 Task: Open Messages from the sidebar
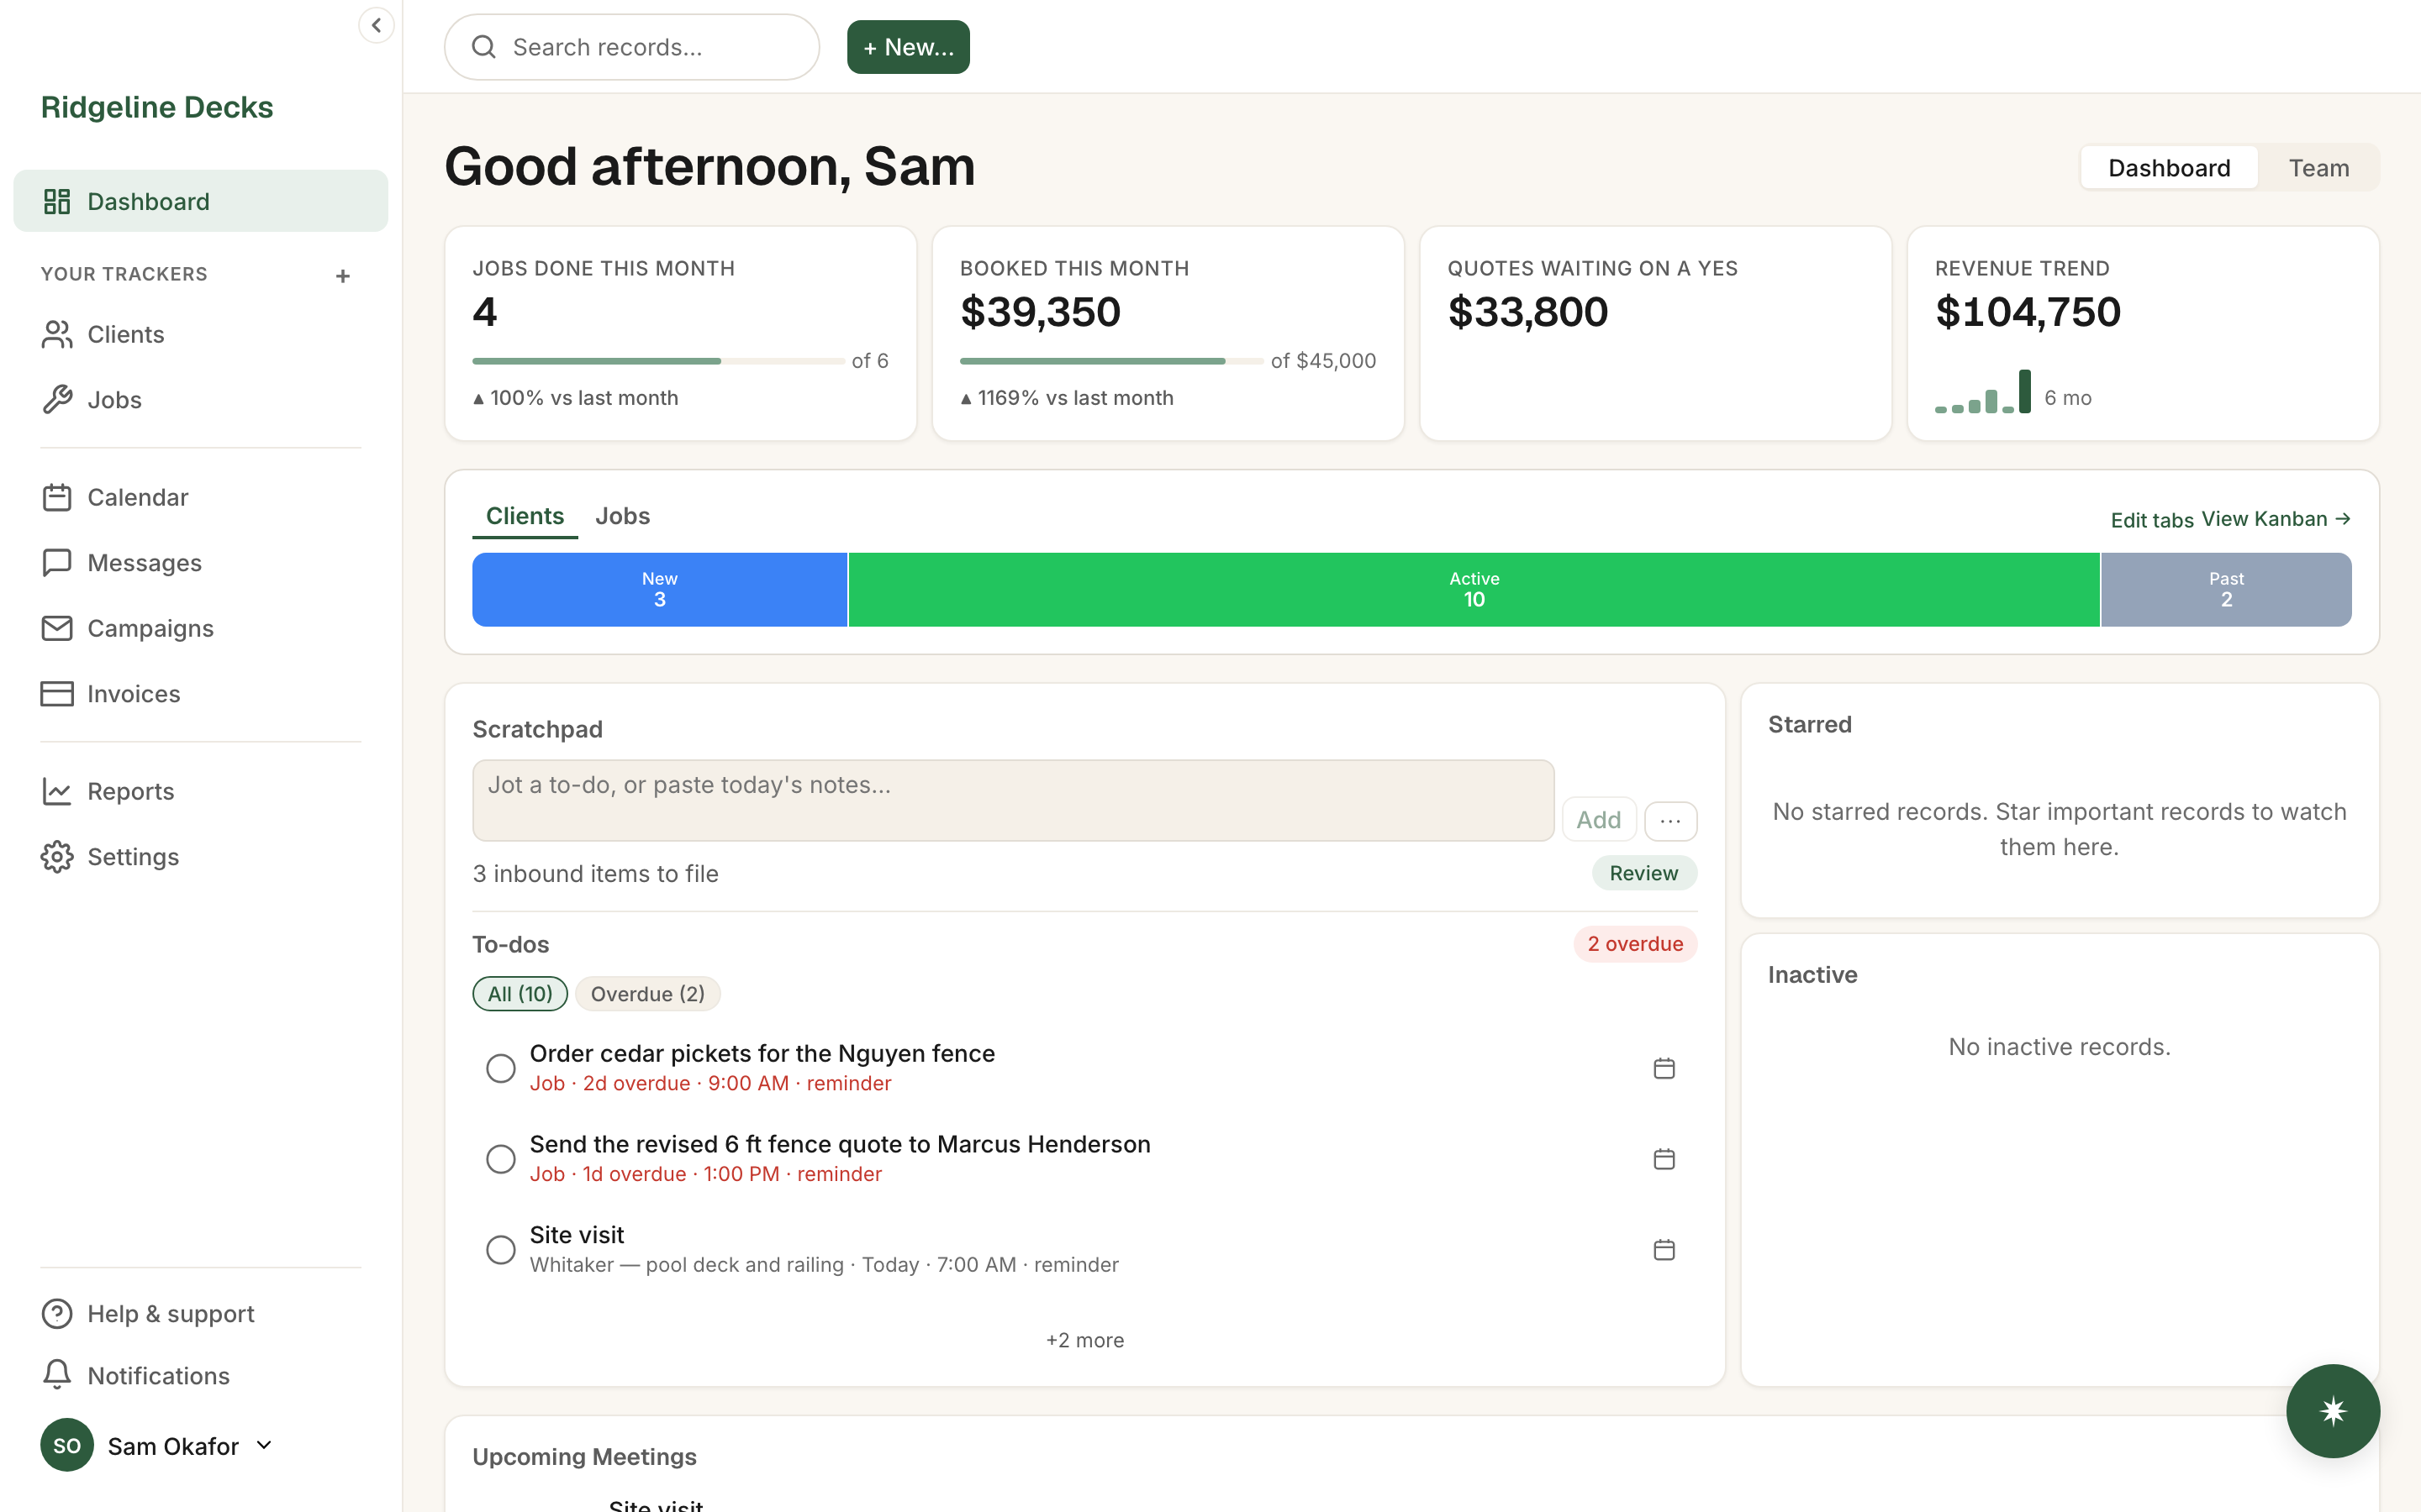200,563
